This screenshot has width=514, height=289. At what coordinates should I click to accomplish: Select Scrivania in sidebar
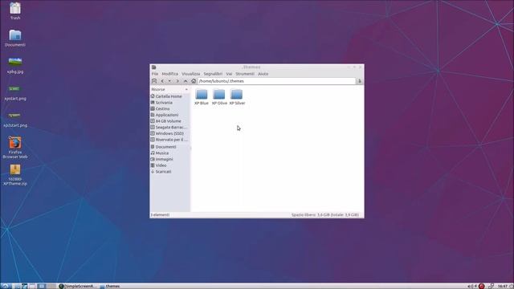(x=169, y=103)
